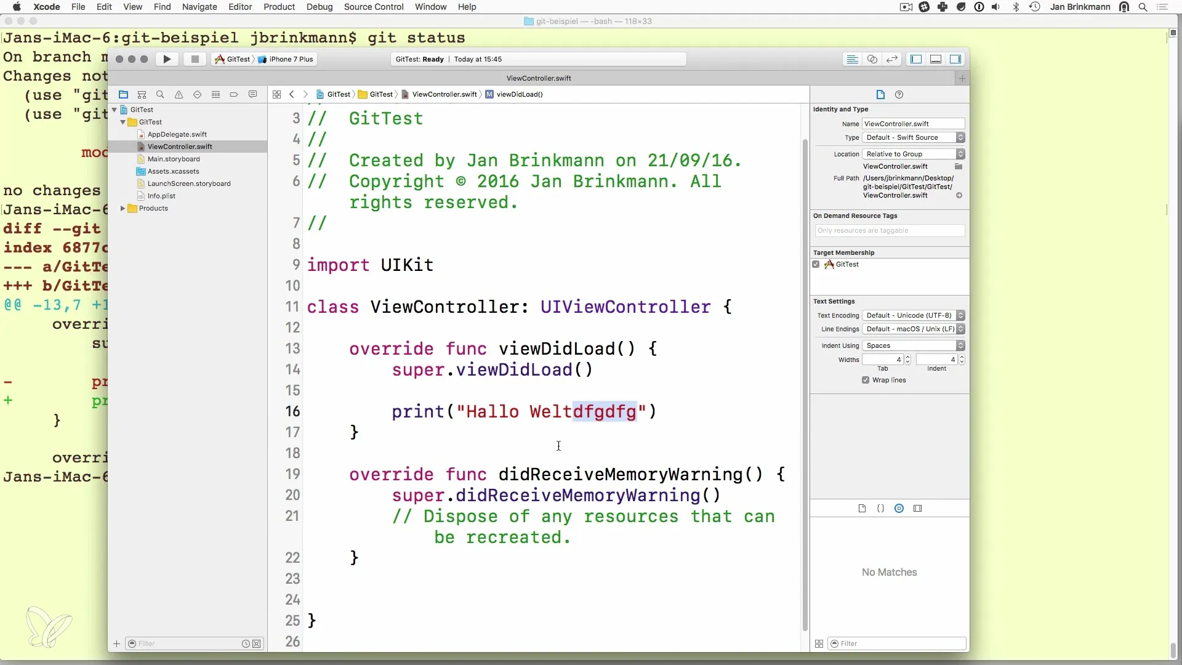Open Main.storyboard file
This screenshot has width=1182, height=665.
tap(174, 159)
